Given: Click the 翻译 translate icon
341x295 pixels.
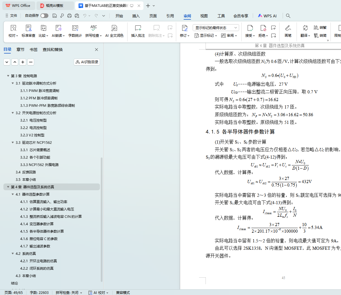Looking at the screenshot, I should coord(305,28).
